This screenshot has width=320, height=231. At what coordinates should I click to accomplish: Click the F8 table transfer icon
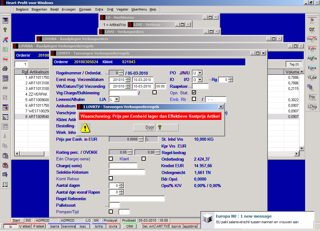pos(310,88)
